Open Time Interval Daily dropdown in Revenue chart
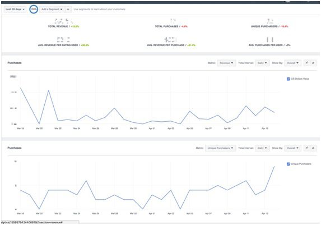Screen dimensions: 321x225 262,63
